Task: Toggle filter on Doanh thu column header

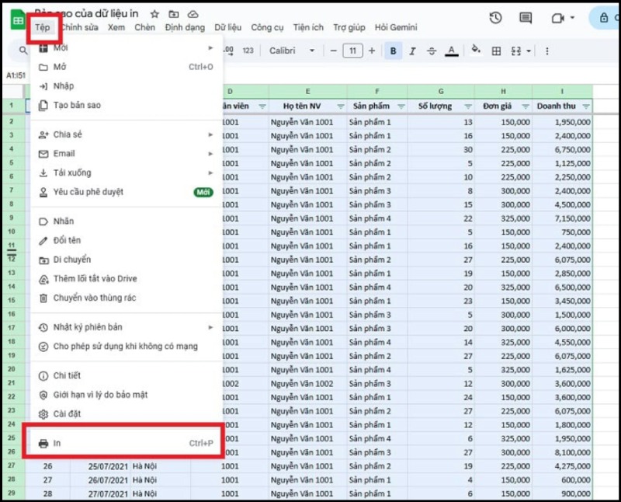Action: pos(586,106)
